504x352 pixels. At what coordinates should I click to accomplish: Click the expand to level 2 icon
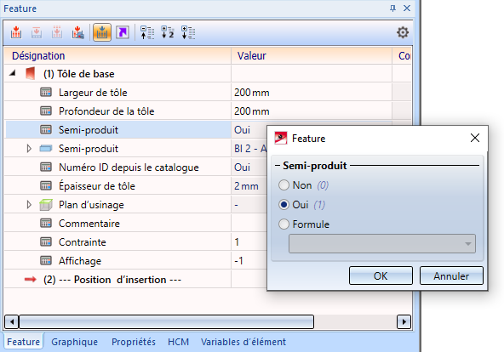pyautogui.click(x=168, y=32)
